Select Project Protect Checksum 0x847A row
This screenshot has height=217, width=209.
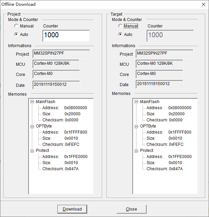tap(60, 169)
